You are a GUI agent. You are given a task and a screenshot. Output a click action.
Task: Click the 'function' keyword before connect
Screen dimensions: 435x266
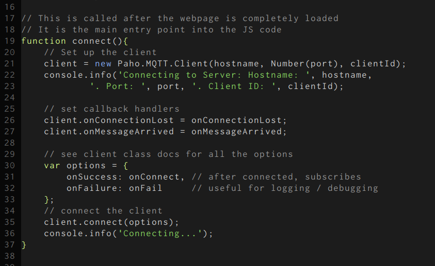[x=43, y=41]
